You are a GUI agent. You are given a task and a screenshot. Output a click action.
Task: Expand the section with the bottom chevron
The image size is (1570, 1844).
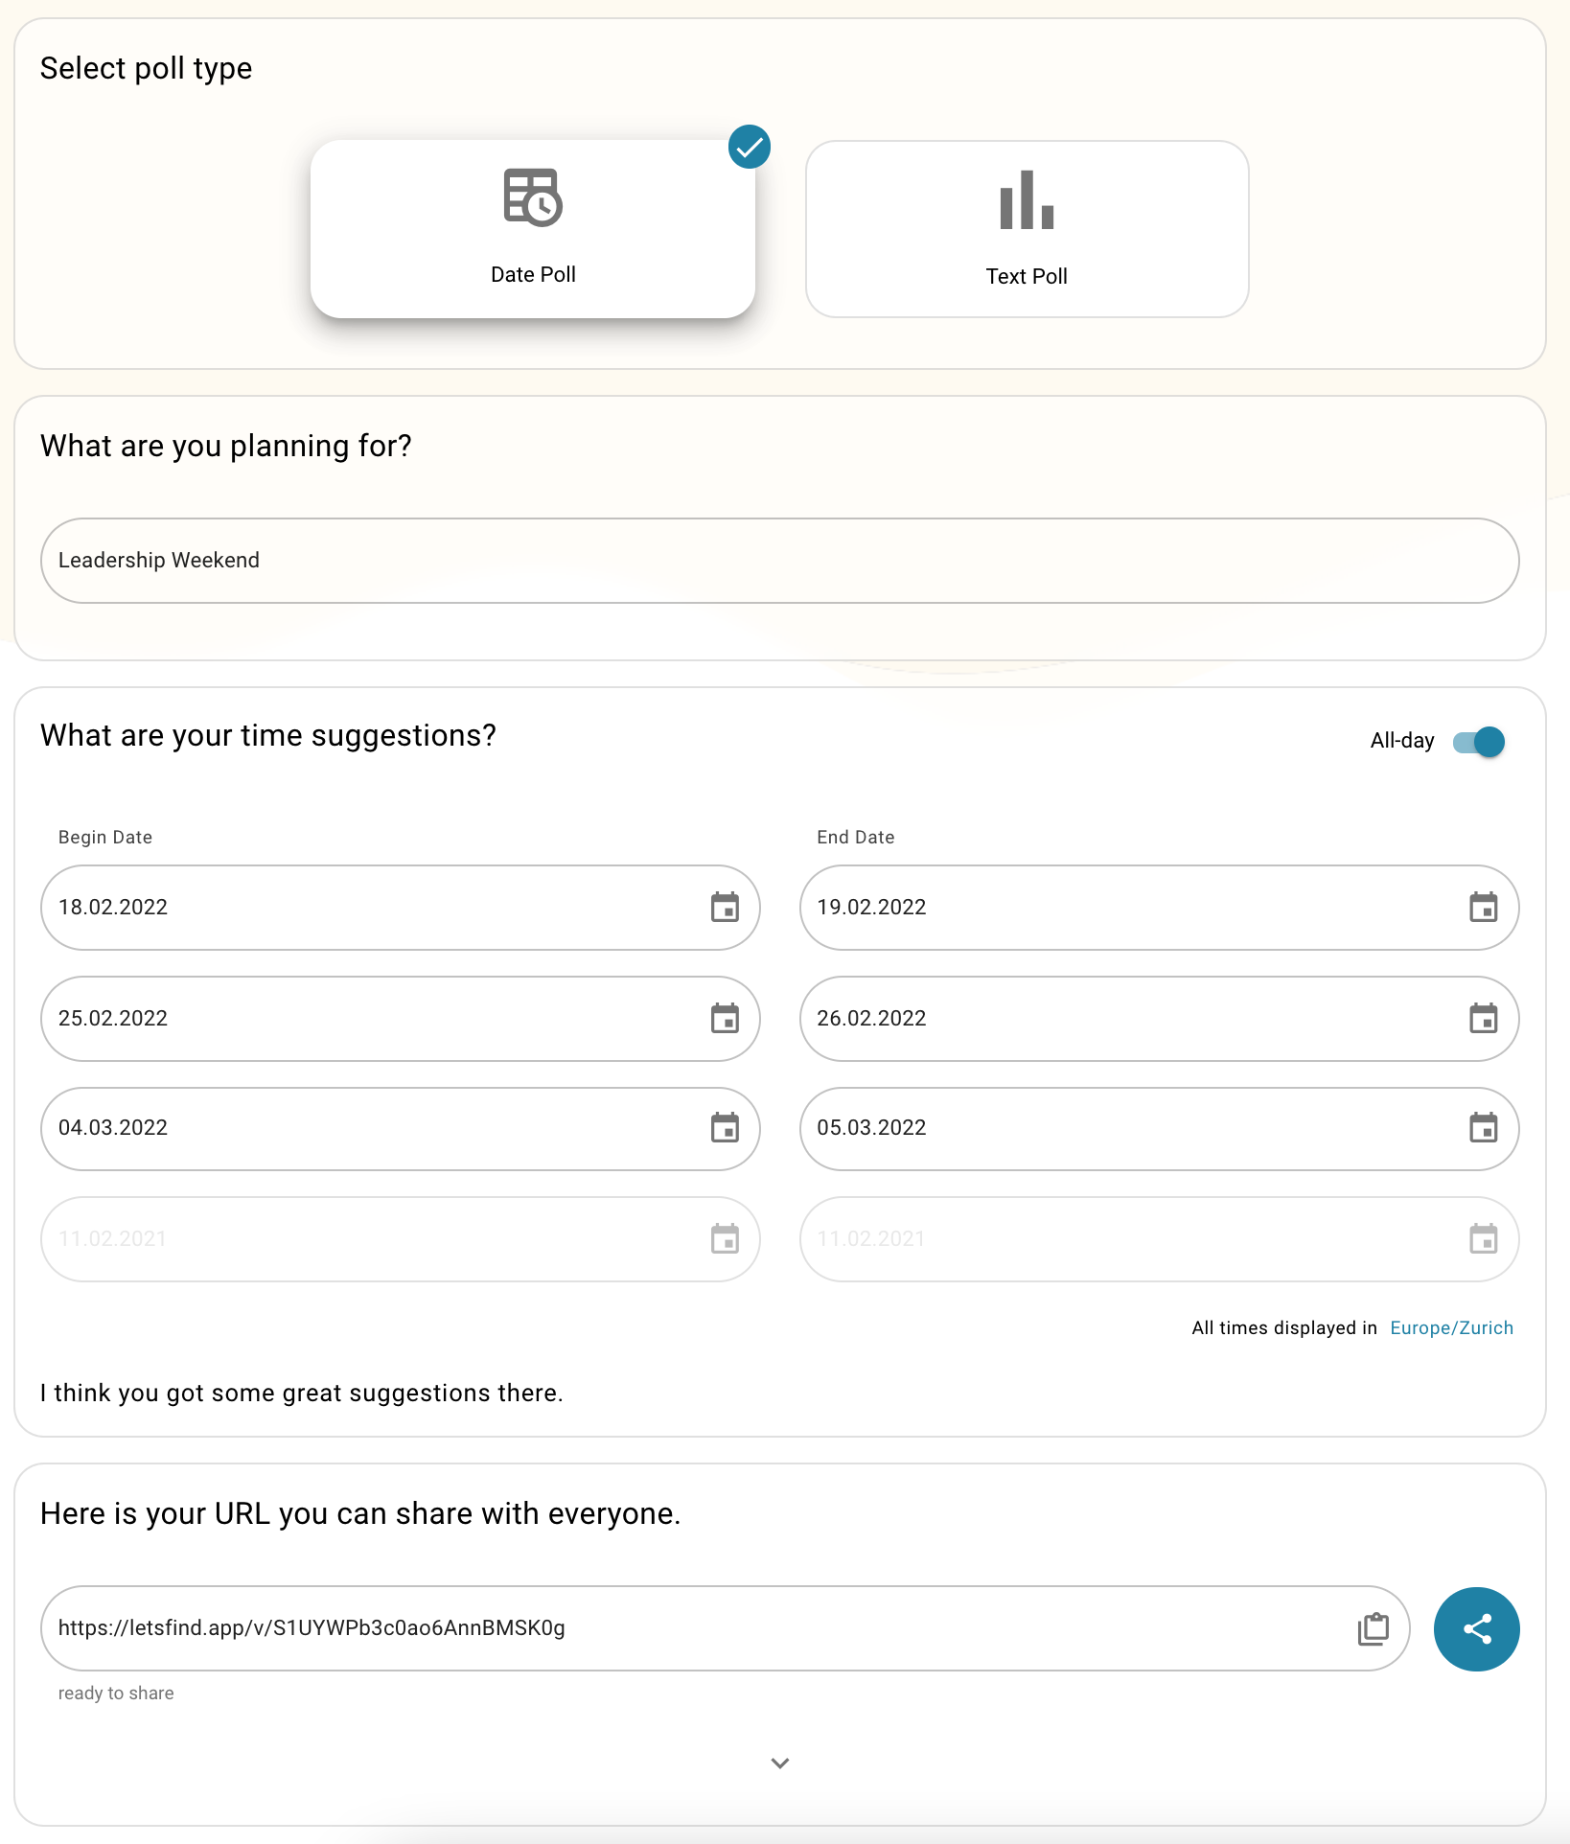pos(780,1763)
